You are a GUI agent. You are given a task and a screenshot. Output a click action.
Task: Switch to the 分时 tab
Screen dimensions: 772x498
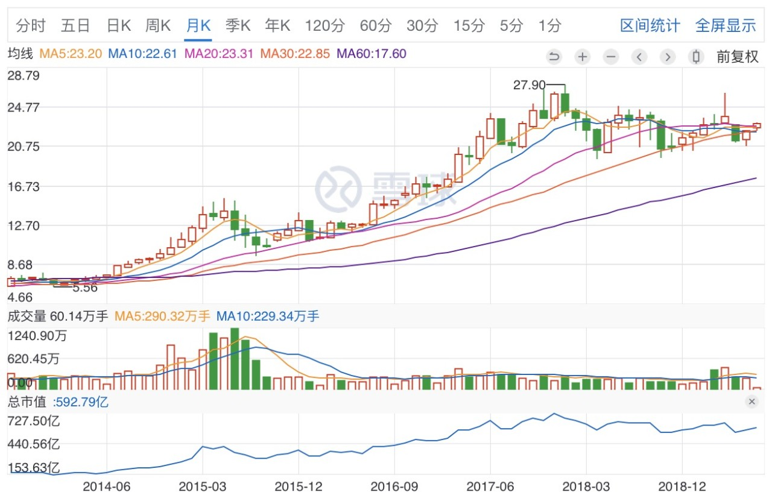31,25
